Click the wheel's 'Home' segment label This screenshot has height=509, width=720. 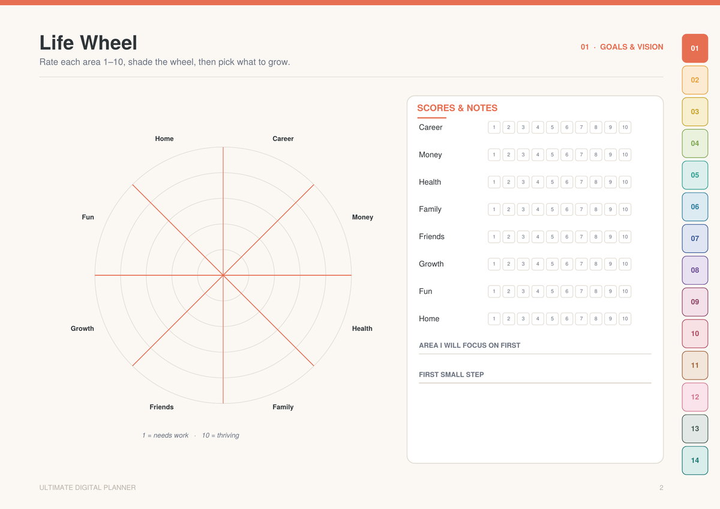(164, 138)
